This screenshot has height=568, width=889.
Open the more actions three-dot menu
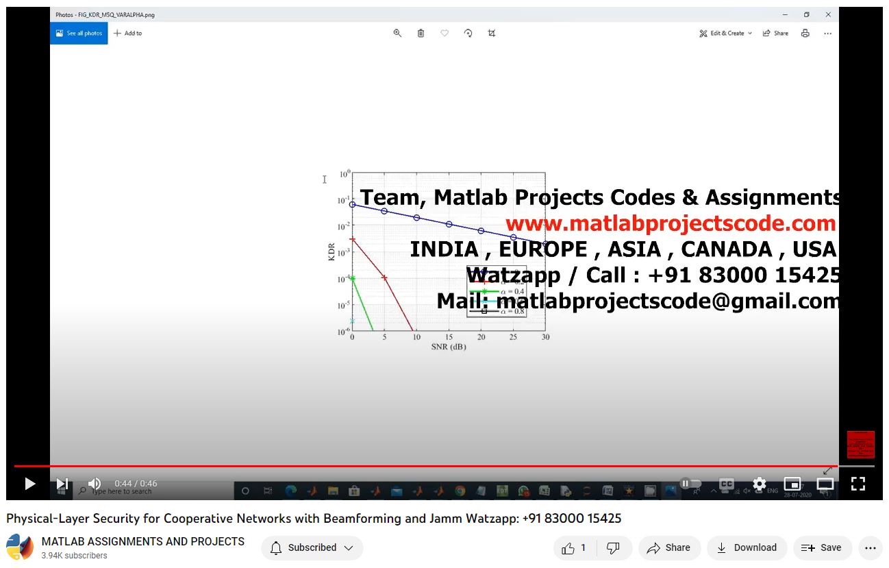(x=871, y=547)
